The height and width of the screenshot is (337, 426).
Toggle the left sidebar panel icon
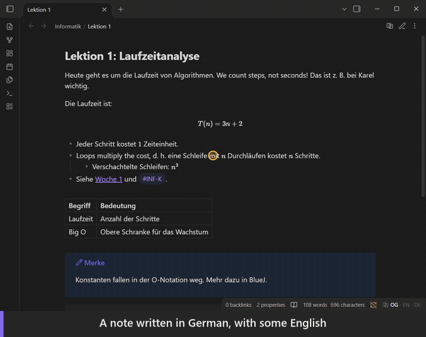coord(10,9)
